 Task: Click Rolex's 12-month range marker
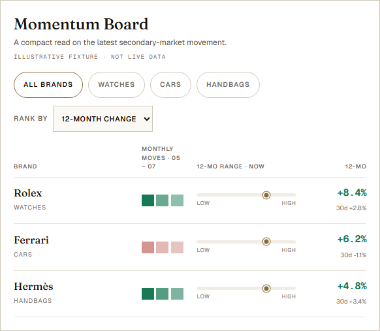(x=266, y=195)
